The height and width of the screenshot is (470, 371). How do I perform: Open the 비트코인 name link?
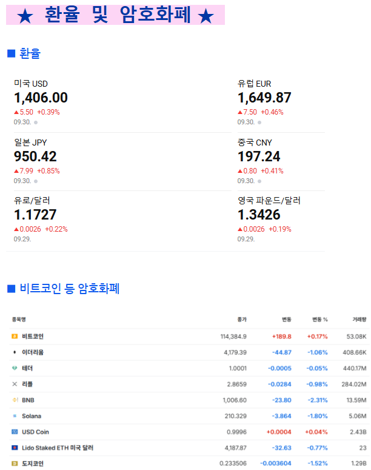point(33,337)
